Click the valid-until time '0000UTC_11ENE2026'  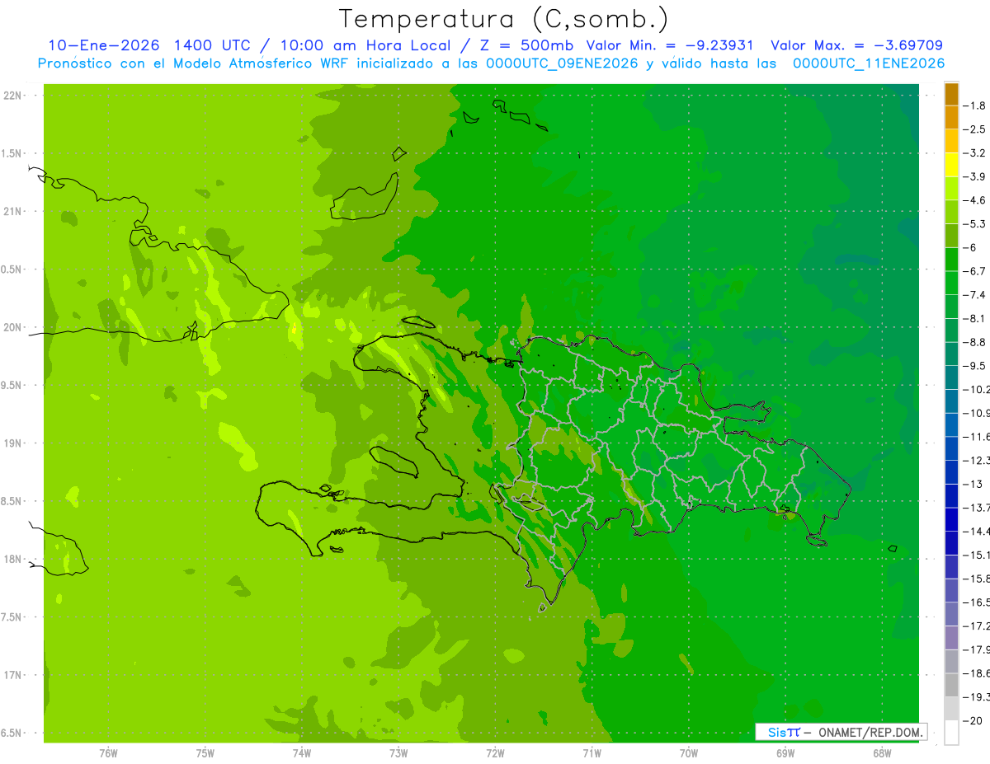pos(868,63)
